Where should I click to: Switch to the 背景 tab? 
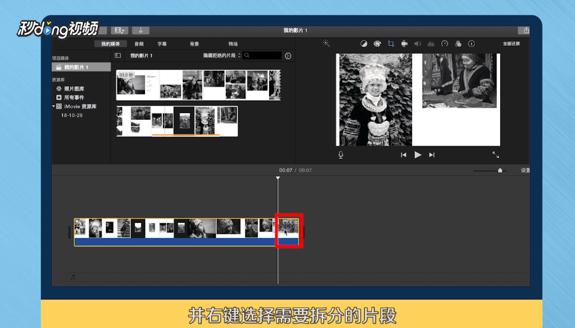click(x=194, y=44)
